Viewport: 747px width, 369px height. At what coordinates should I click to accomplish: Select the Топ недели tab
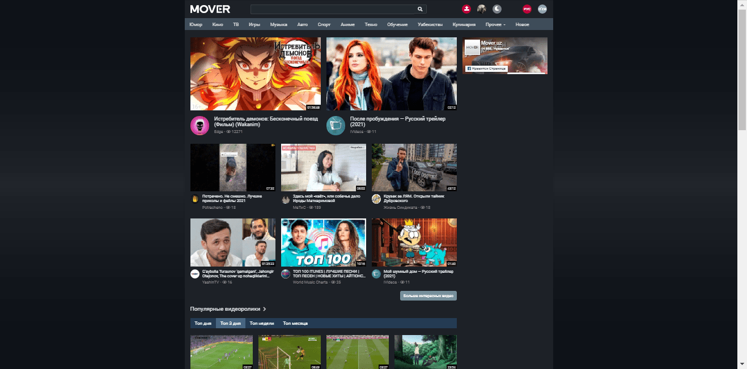262,323
